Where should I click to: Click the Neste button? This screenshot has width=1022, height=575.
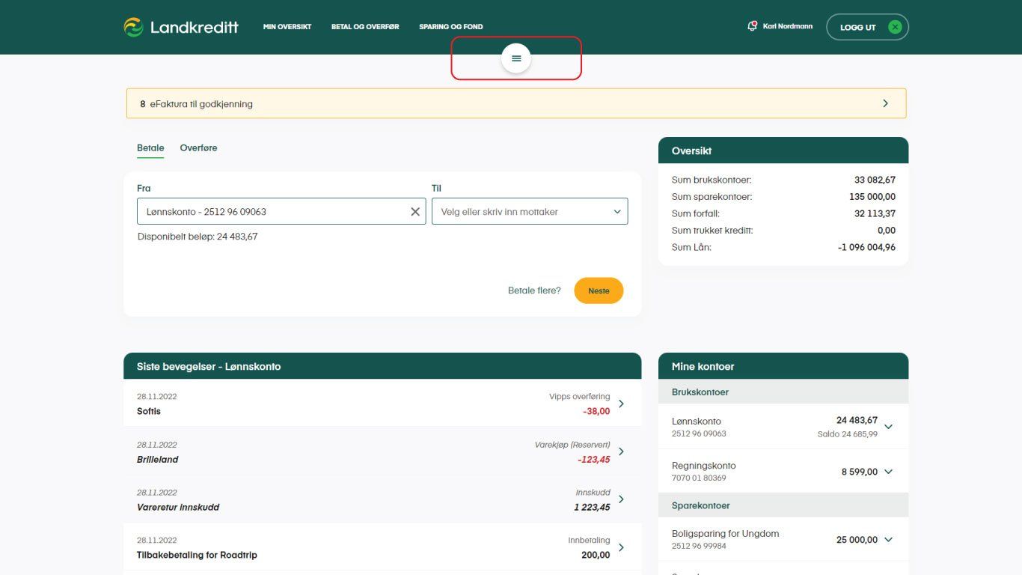598,290
